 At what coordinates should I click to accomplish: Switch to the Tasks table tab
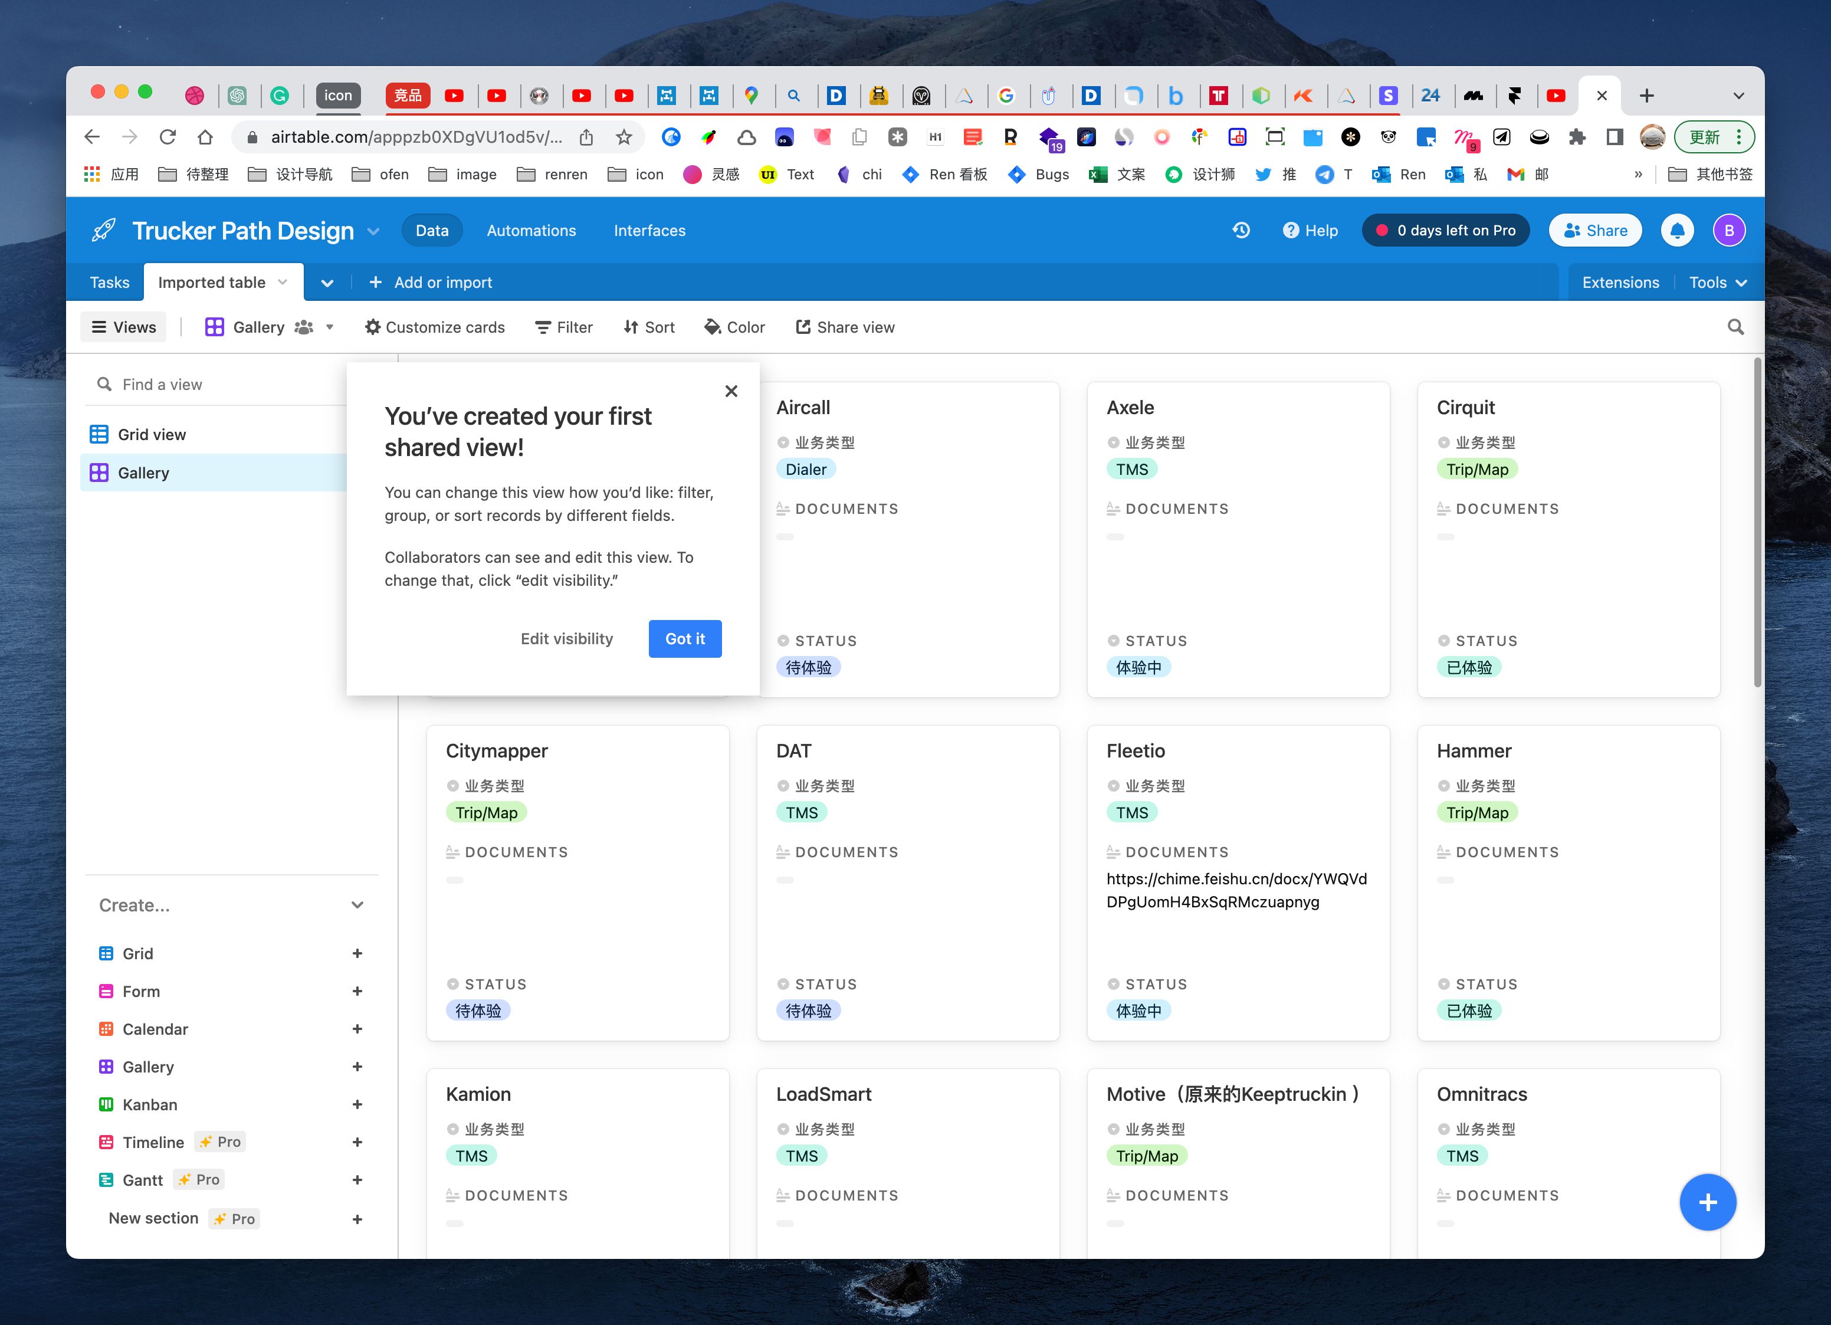coord(109,283)
